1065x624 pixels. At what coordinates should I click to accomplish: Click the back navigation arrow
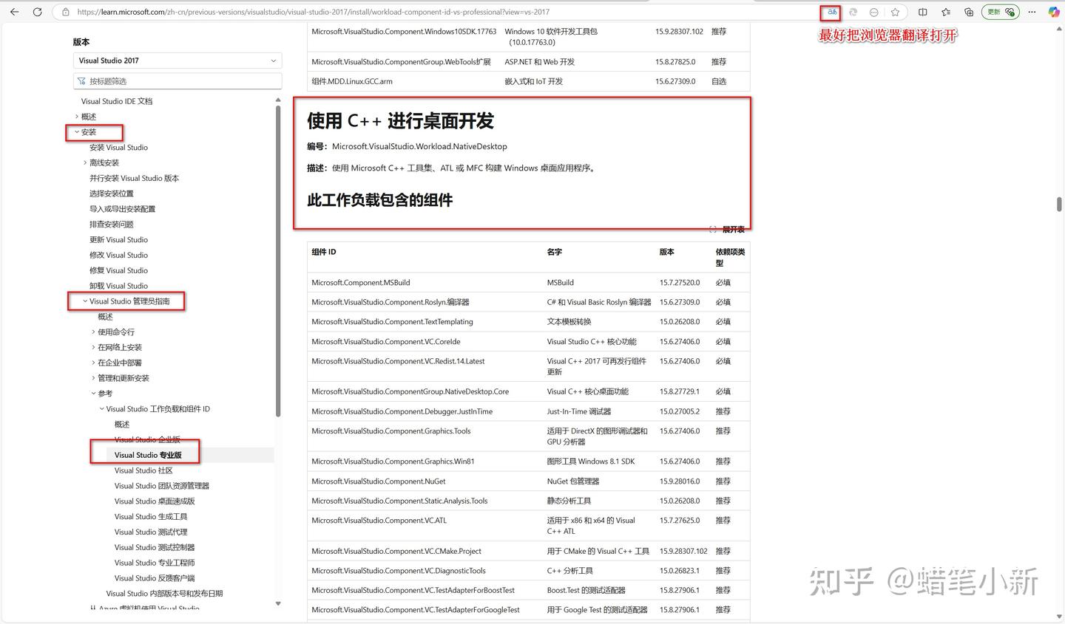(x=15, y=12)
